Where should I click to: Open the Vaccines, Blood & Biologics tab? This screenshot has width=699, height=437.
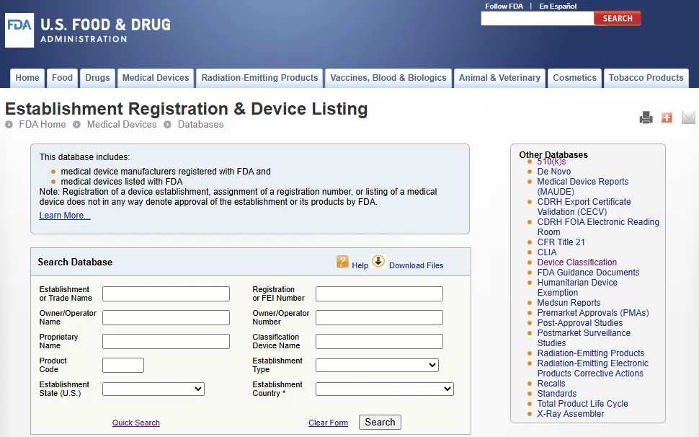click(x=388, y=78)
